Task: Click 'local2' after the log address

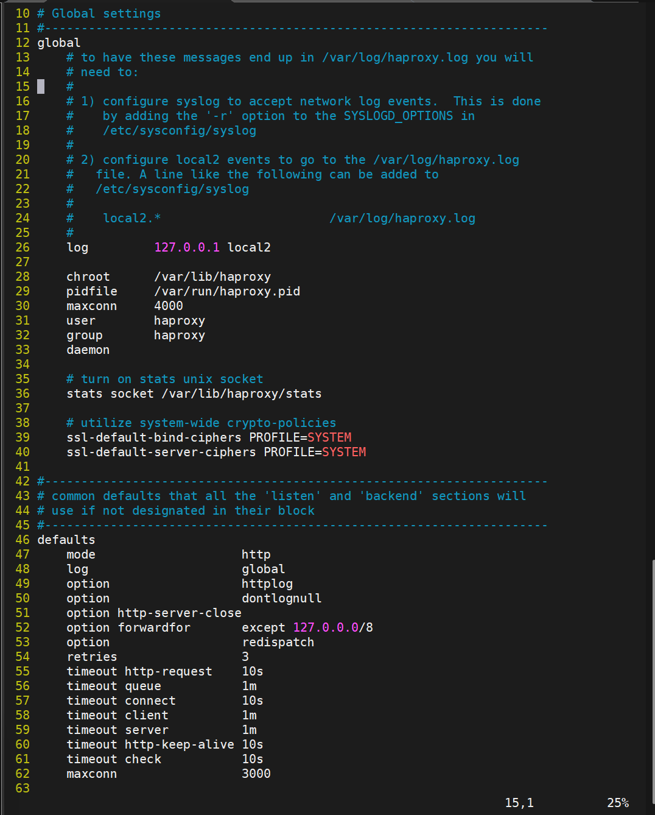Action: (x=249, y=247)
